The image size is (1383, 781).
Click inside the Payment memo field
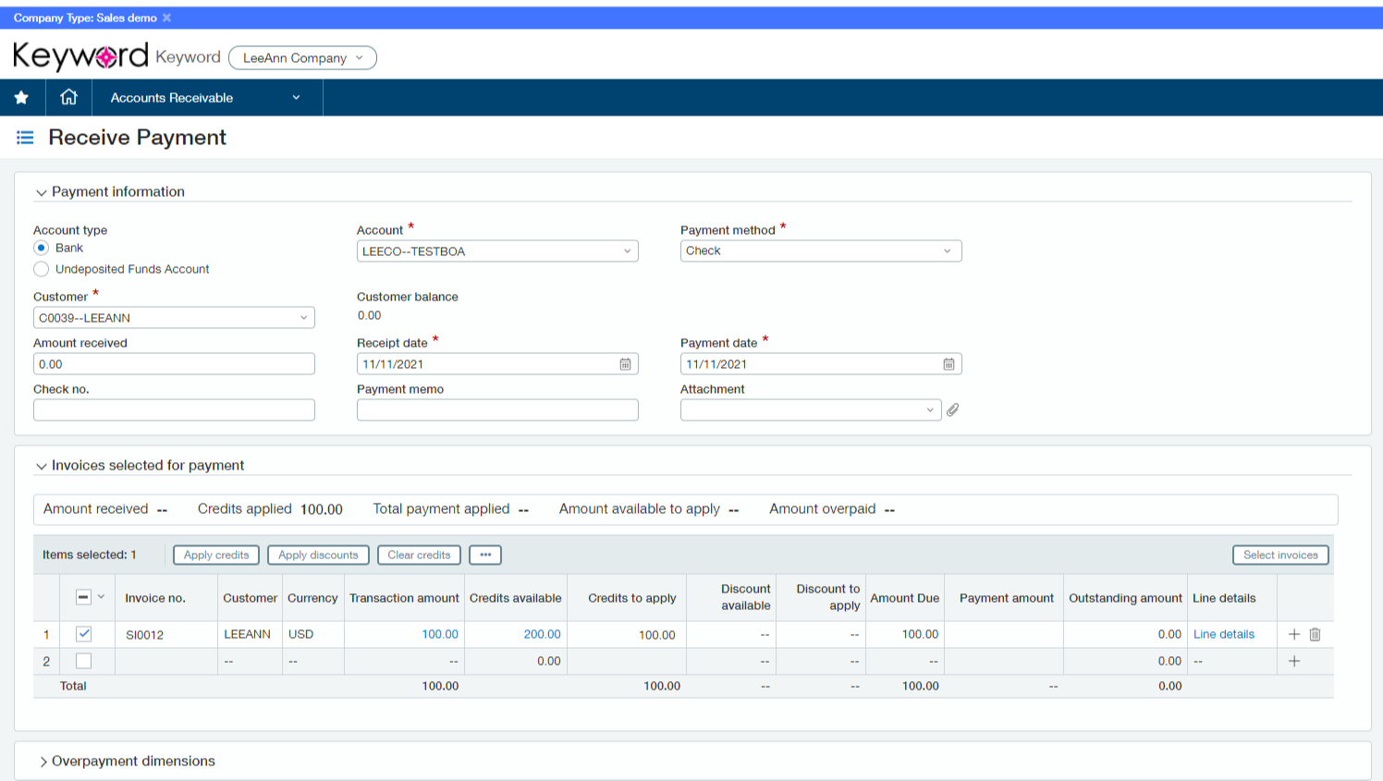pyautogui.click(x=496, y=409)
